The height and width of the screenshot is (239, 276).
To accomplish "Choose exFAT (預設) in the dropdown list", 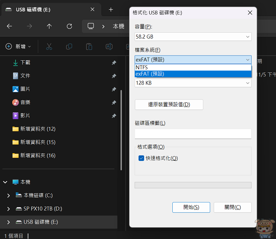I will click(193, 74).
